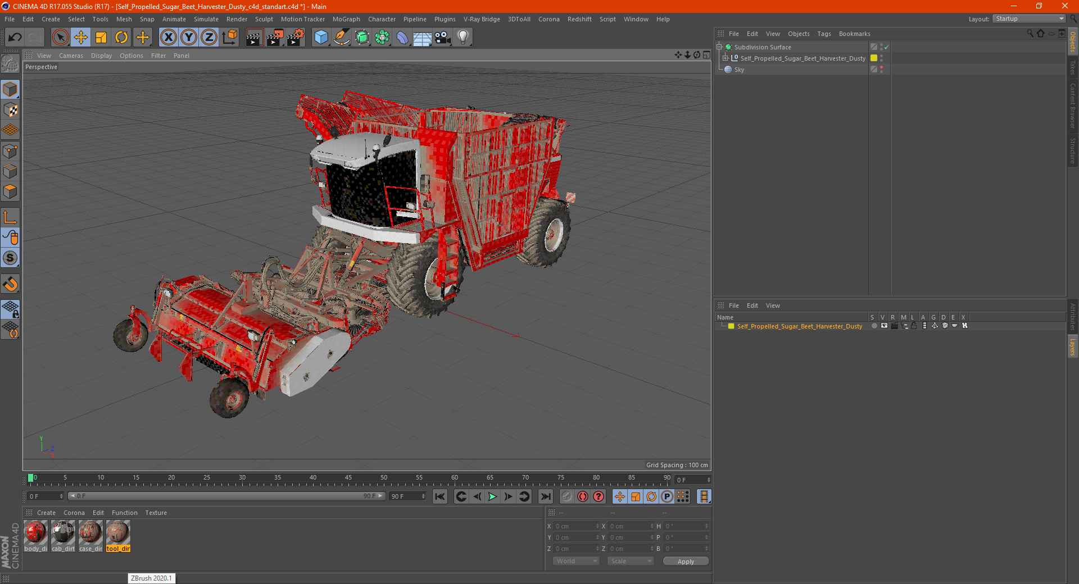Activate the Move tool
This screenshot has height=584, width=1079.
tap(81, 38)
